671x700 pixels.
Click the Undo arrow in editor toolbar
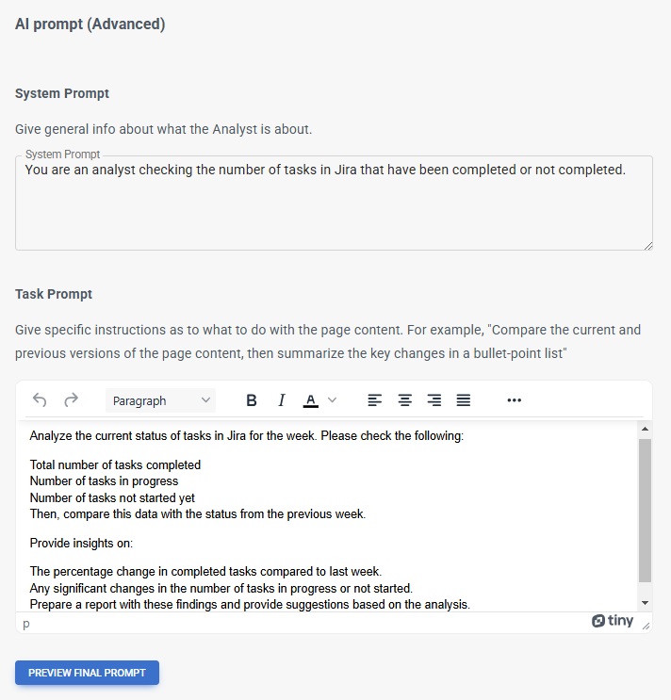click(x=40, y=400)
